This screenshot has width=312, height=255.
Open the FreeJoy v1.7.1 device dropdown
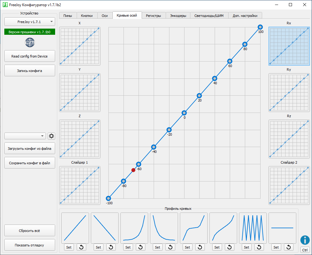click(30, 22)
